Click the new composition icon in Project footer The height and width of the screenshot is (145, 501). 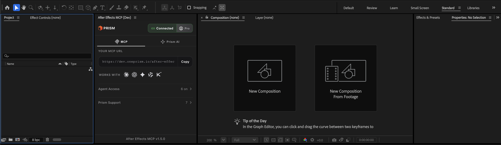[17, 140]
